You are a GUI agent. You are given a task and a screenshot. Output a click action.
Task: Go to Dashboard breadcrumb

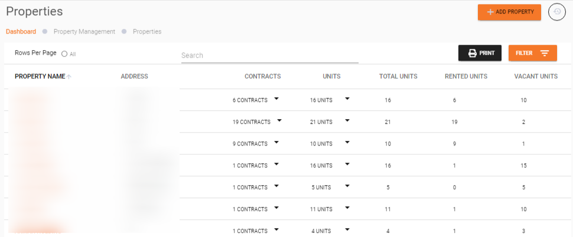(21, 31)
